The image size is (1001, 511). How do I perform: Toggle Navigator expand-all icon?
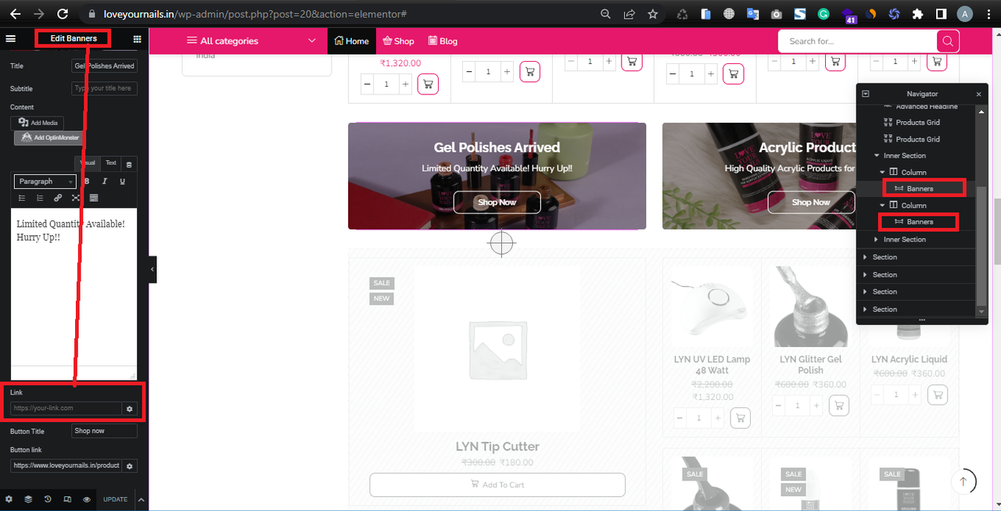pos(866,94)
